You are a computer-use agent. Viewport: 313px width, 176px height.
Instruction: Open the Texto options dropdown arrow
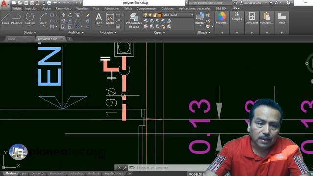(x=99, y=26)
